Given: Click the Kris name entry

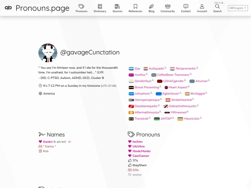Looking at the screenshot, I should pos(46,151).
